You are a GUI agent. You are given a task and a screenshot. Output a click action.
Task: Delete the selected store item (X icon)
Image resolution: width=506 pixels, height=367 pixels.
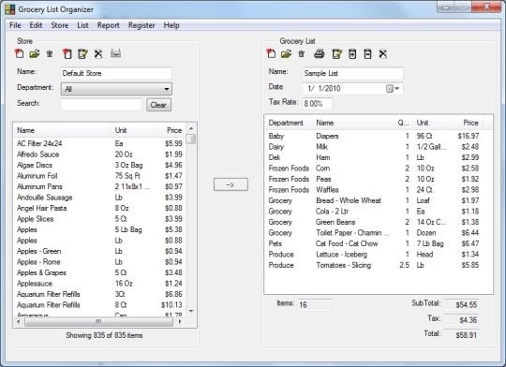click(x=98, y=53)
